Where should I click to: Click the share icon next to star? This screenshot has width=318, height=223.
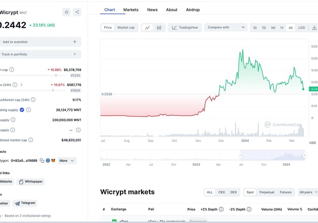coord(77,12)
